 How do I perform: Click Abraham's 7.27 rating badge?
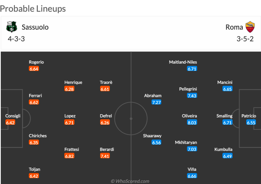tap(157, 102)
